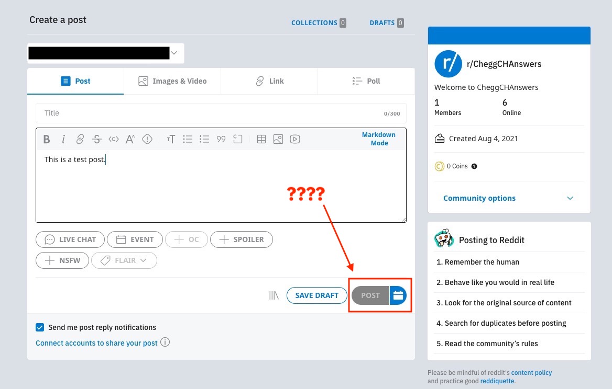This screenshot has width=612, height=389.
Task: Insert a block quote
Action: [221, 139]
